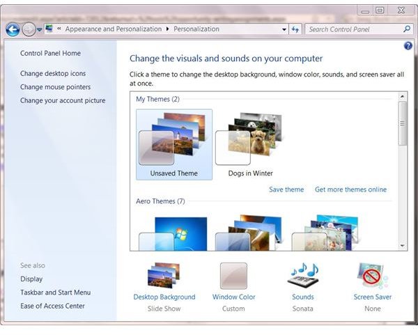Go to Appearance and Personalization breadcrumb

[x=114, y=29]
